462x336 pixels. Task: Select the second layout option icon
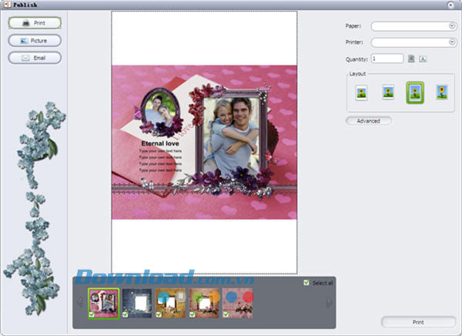coord(388,92)
